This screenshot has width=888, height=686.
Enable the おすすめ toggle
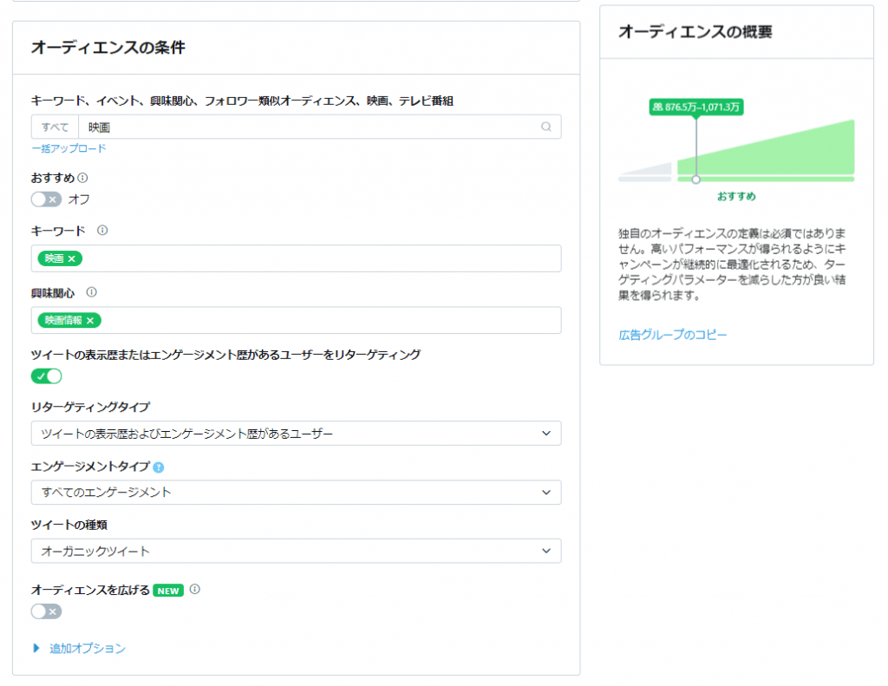click(x=46, y=199)
